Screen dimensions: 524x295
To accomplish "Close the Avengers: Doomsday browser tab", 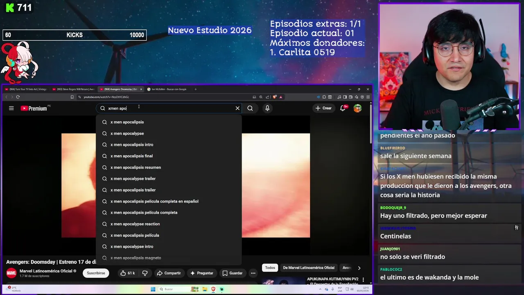I will click(141, 89).
